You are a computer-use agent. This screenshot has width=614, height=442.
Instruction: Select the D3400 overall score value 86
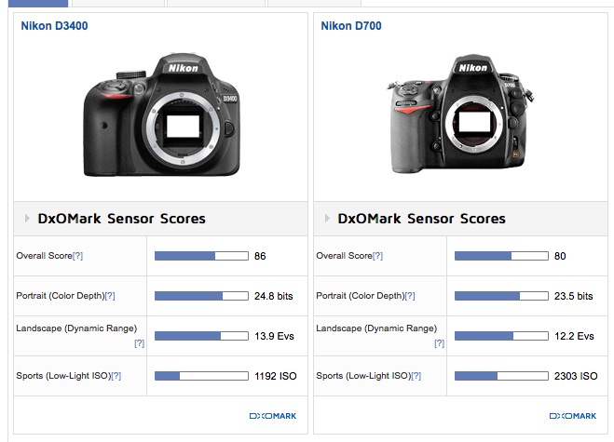[x=260, y=256]
